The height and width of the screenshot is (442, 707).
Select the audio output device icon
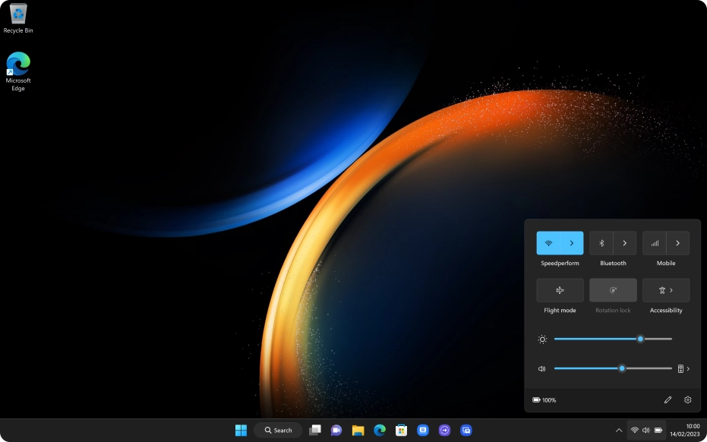(x=680, y=368)
